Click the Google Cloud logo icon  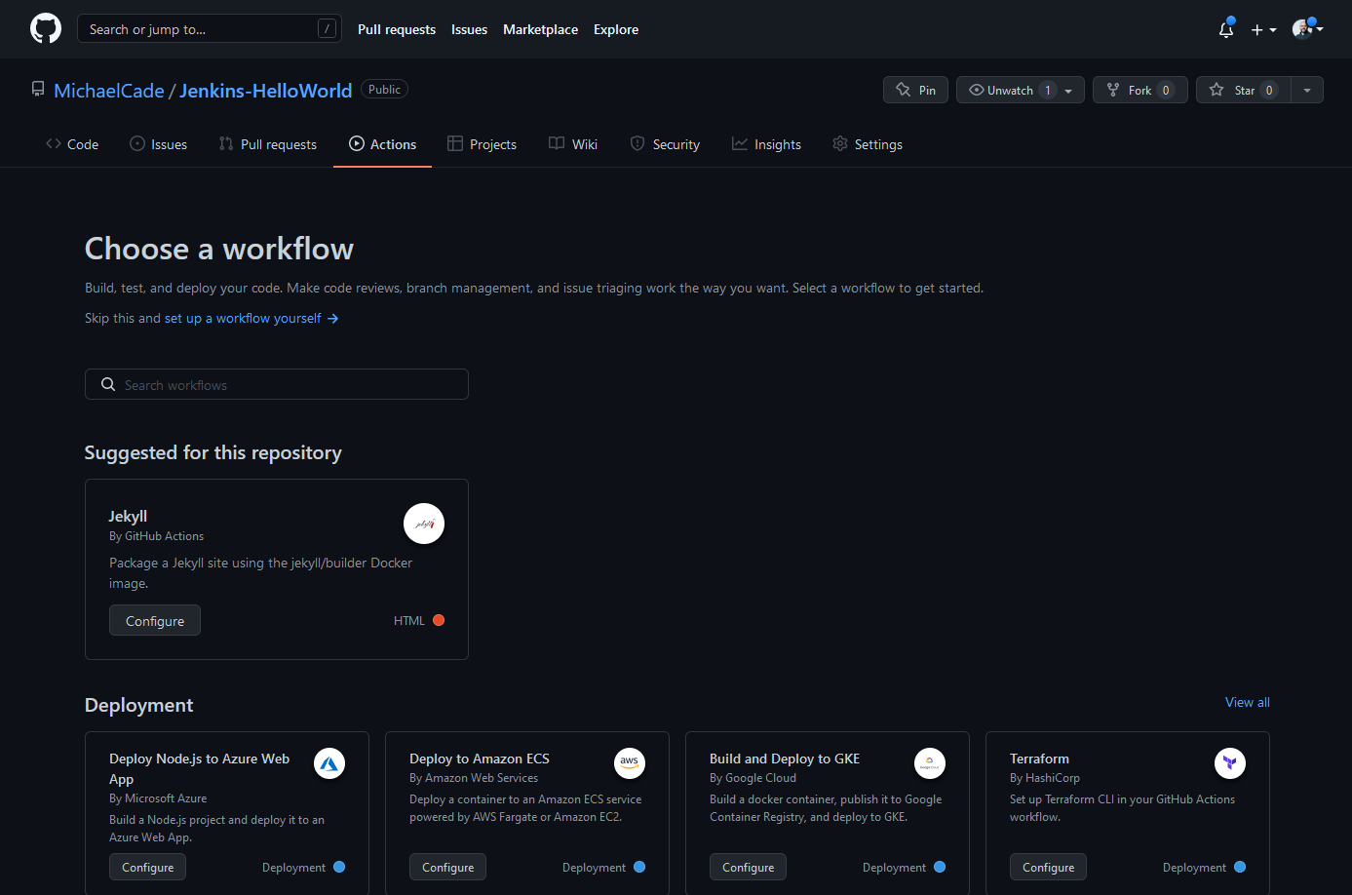click(930, 762)
